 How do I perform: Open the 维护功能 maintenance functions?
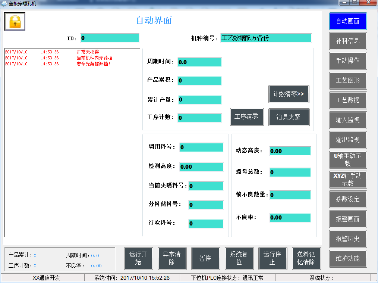(348, 259)
